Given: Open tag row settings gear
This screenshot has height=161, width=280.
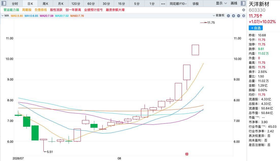Looking at the screenshot, I should [244, 10].
